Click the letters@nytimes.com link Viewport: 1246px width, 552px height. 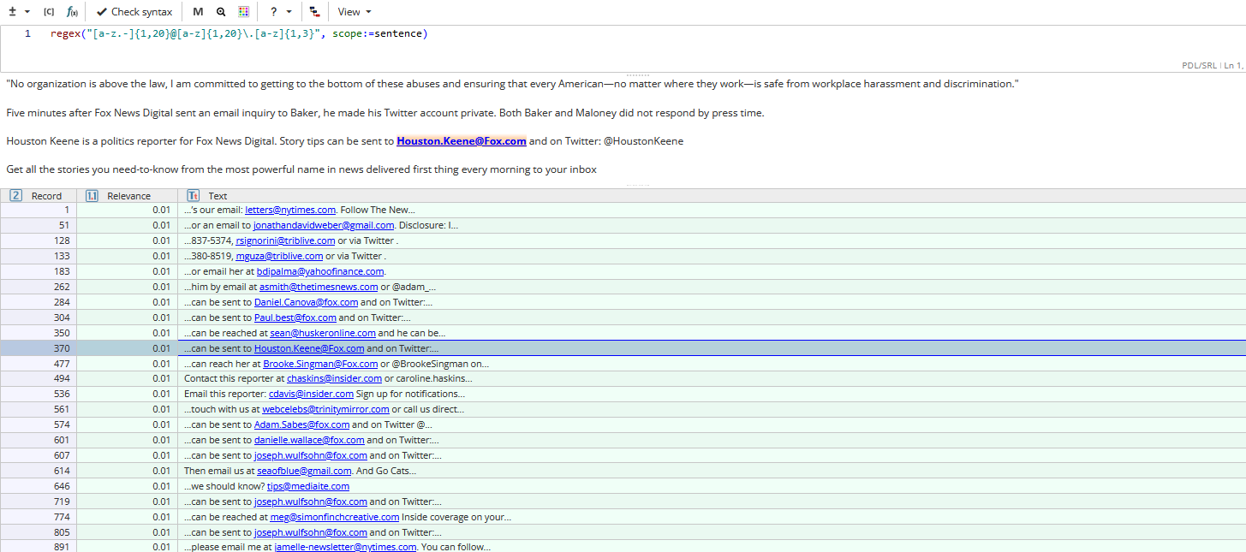290,210
